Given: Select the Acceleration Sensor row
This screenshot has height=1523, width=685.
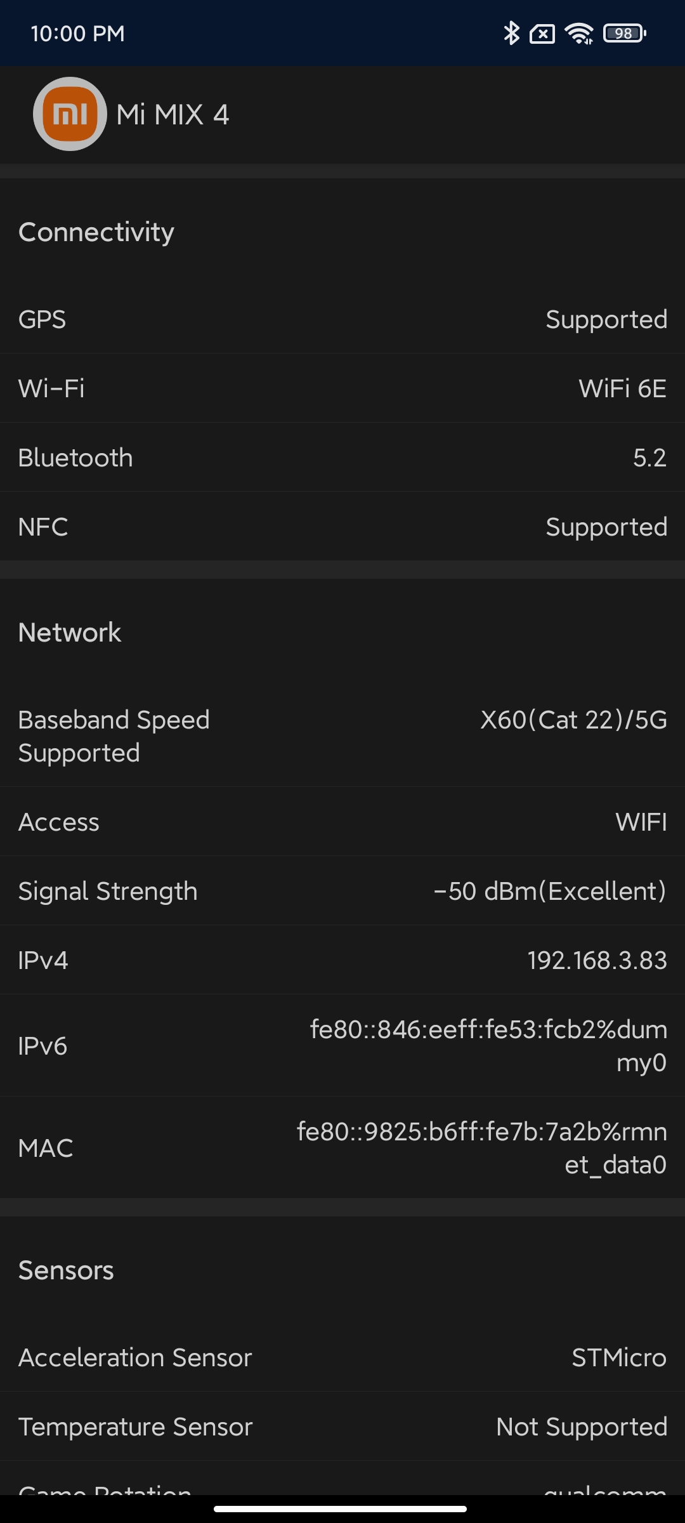Looking at the screenshot, I should [342, 1357].
